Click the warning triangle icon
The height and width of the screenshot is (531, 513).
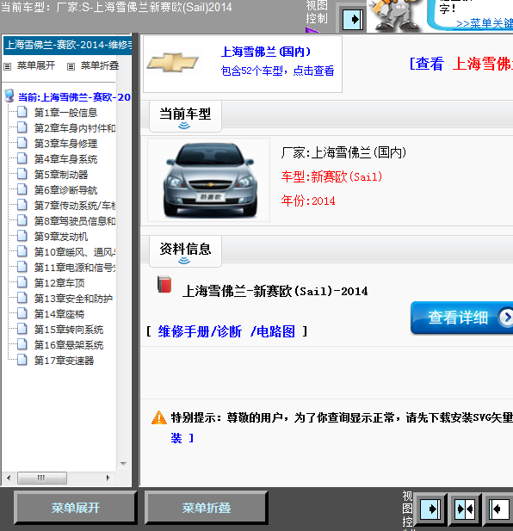coord(159,417)
